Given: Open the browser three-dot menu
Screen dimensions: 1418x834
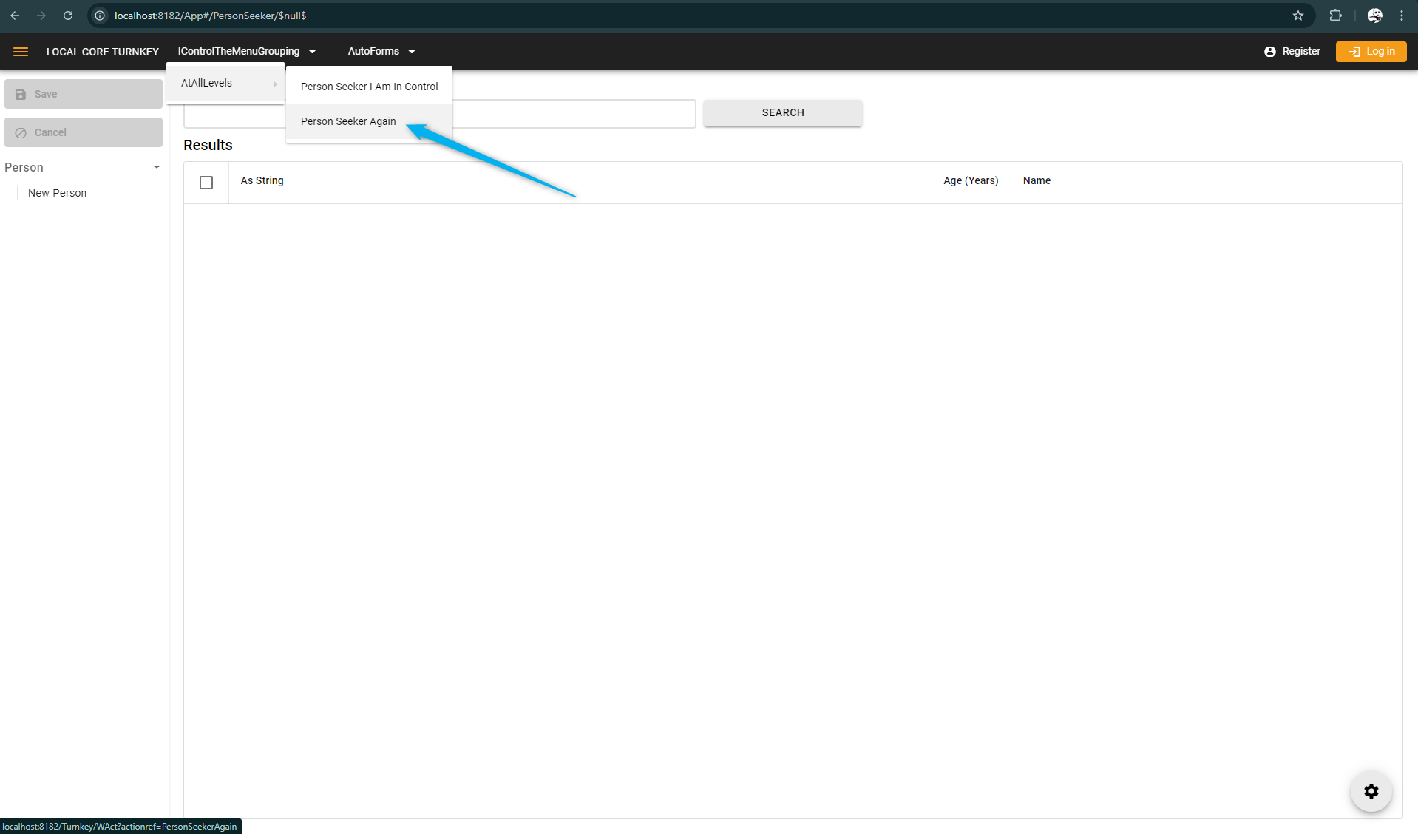Looking at the screenshot, I should (x=1402, y=16).
